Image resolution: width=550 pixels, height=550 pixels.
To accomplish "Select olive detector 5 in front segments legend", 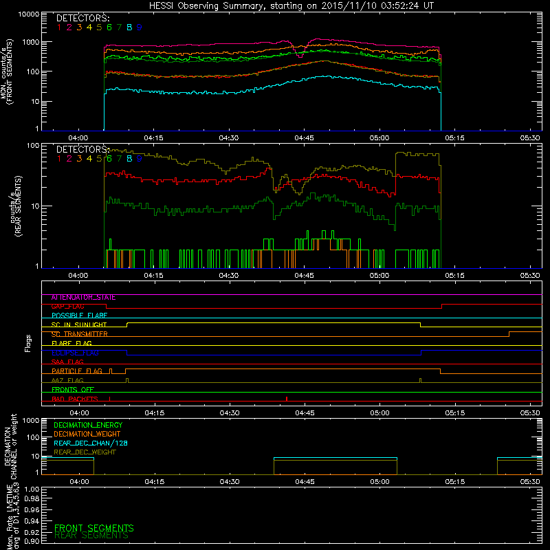I will 99,27.
